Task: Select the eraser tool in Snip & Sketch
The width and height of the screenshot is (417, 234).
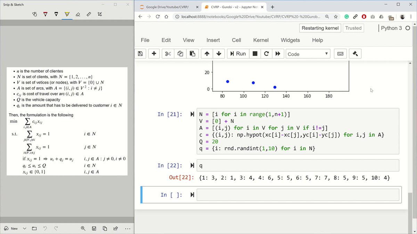Action: point(78,14)
